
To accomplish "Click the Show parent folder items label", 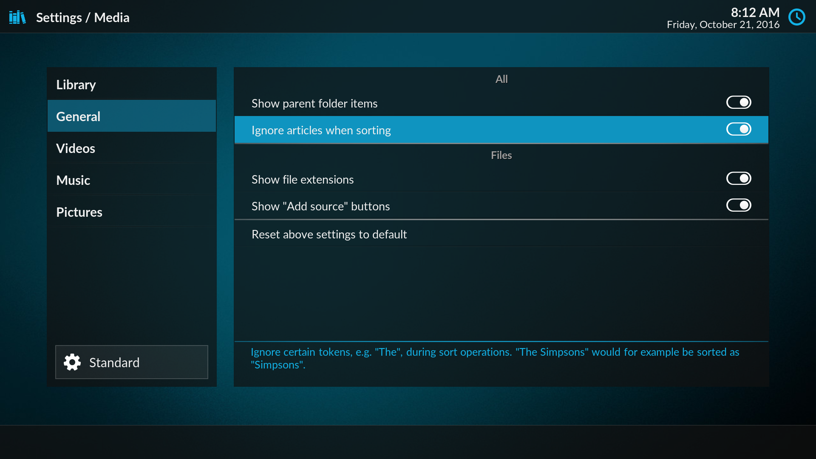I will pyautogui.click(x=314, y=103).
